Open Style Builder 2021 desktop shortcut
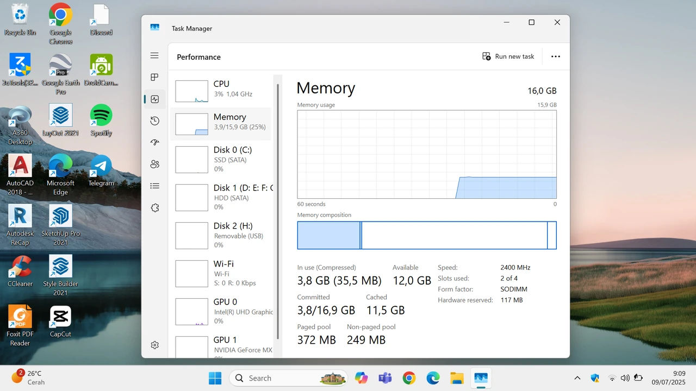Screen dimensions: 696x391 pos(60,275)
